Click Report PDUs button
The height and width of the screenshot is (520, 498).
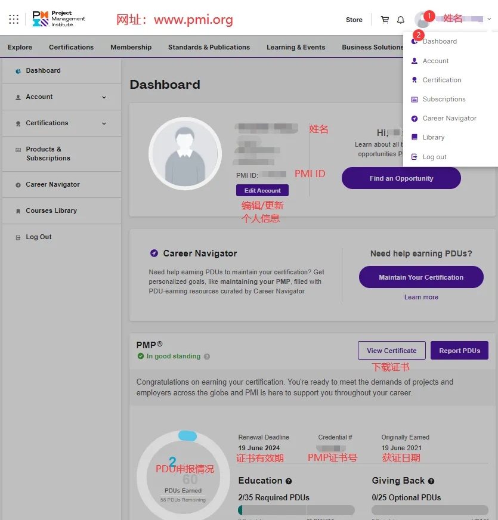459,350
